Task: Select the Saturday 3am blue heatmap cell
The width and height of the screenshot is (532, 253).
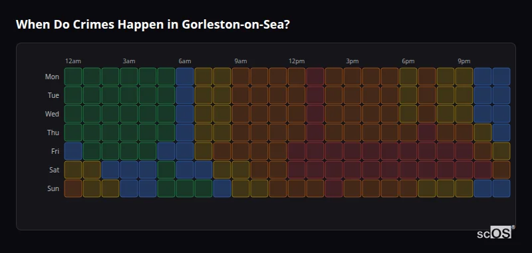Action: (129, 170)
